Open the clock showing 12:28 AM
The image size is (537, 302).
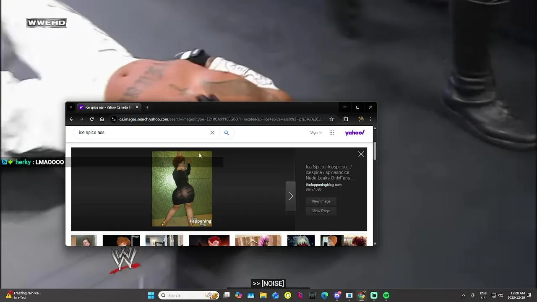(x=516, y=295)
